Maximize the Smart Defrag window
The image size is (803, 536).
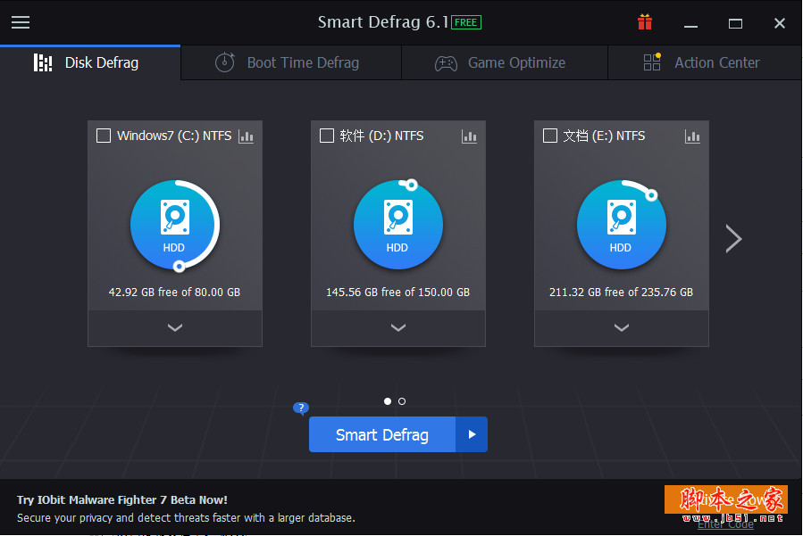coord(735,23)
